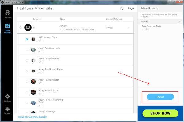This screenshot has height=122, width=184.
Task: Click the Includes (Software) column header
Action: [x=114, y=19]
